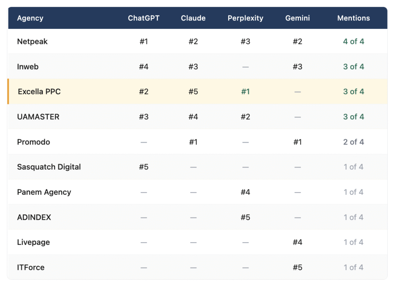Click Netpeak's Claude rank #2
Image resolution: width=394 pixels, height=286 pixels.
pos(193,42)
